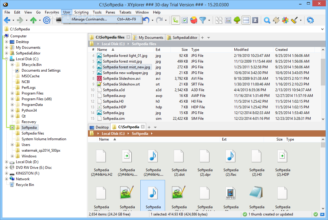Open the Panes menu
Viewport: 328px width, 220px height.
(110, 12)
